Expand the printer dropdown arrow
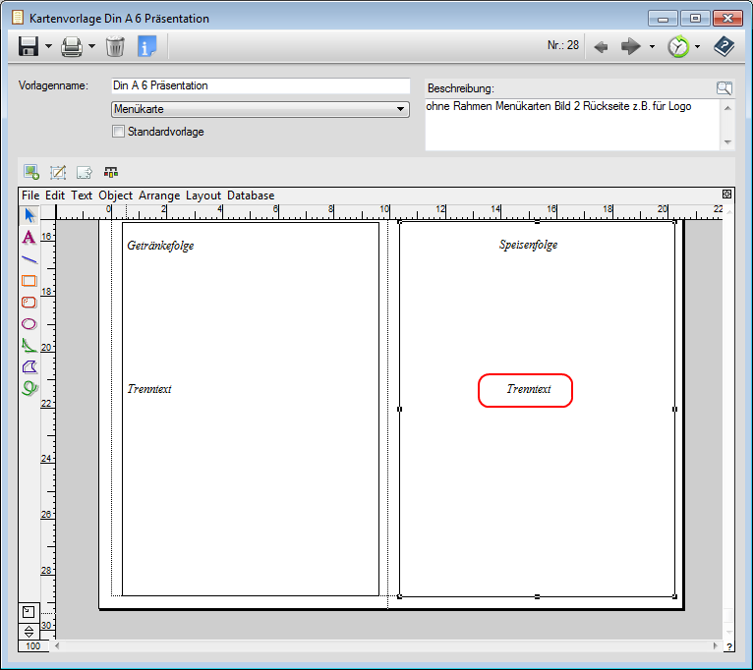 pyautogui.click(x=91, y=47)
